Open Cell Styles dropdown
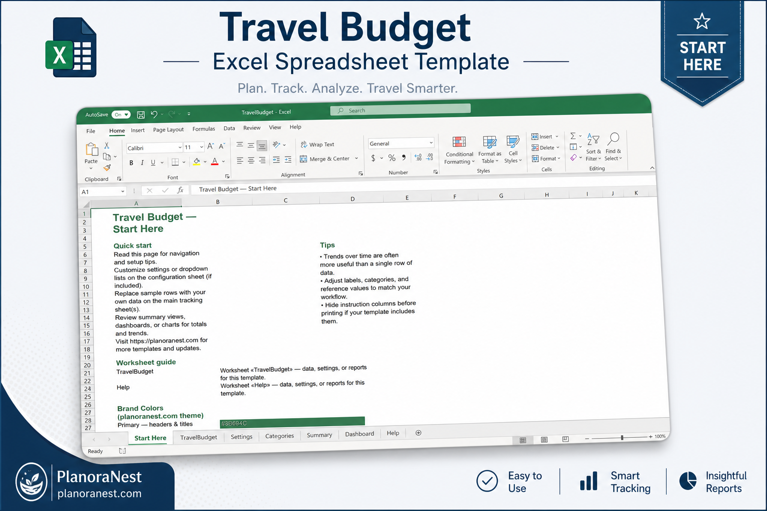This screenshot has width=767, height=511. (513, 149)
